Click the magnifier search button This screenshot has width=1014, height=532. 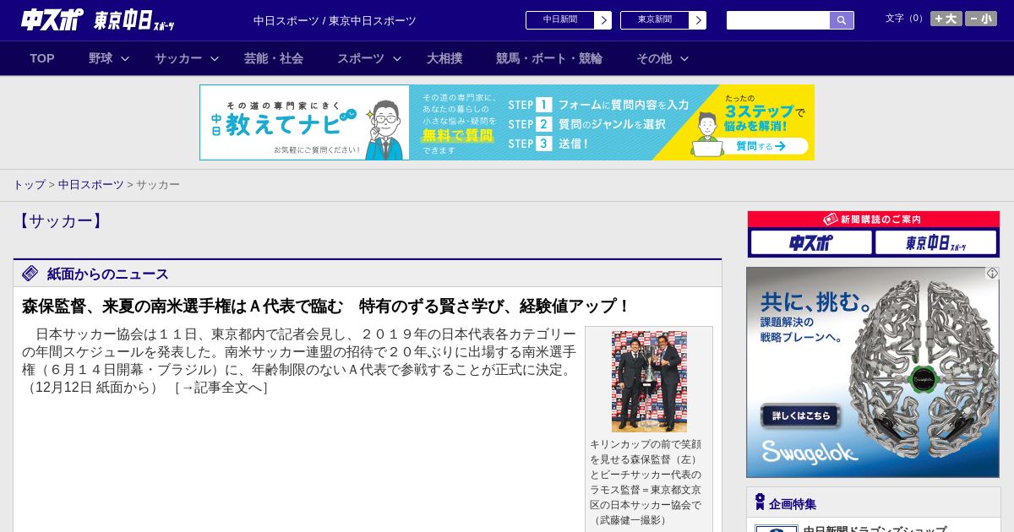click(842, 20)
